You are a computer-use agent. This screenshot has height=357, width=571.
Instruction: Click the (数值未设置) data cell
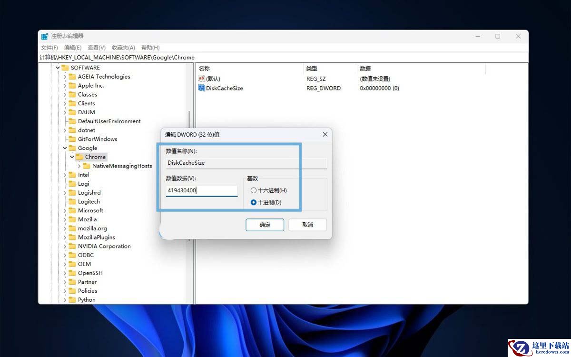click(x=375, y=79)
